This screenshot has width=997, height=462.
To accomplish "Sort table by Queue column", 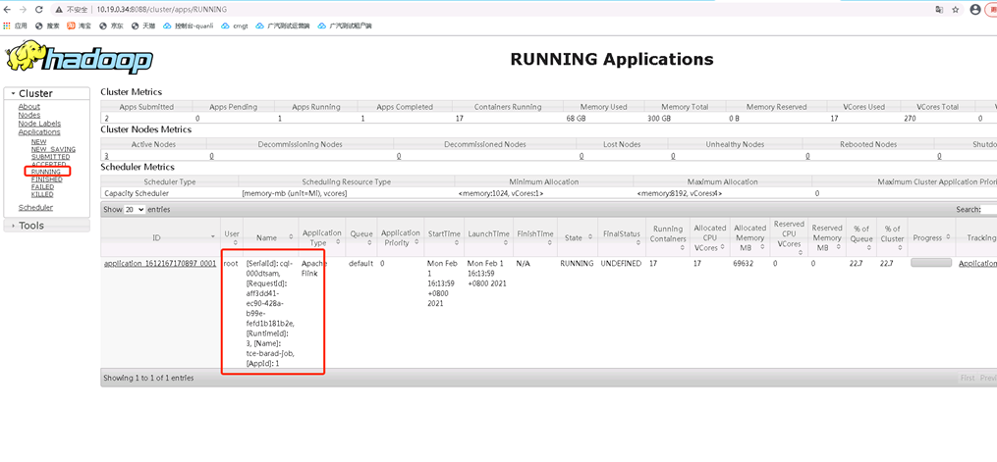I will coord(361,237).
